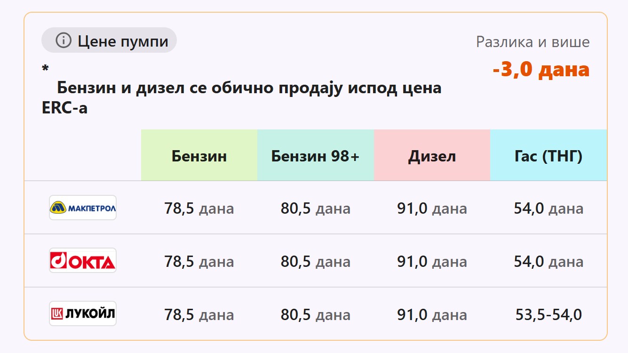The height and width of the screenshot is (353, 628).
Task: Click the info icon beside Цене пумпи
Action: coord(63,41)
